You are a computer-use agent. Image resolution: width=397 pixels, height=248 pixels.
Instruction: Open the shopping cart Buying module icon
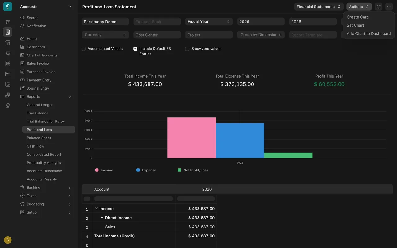point(8,53)
